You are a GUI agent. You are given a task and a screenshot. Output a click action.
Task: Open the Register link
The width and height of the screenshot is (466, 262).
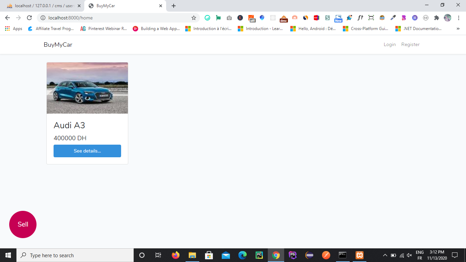410,45
